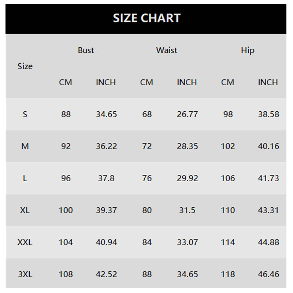The height and width of the screenshot is (293, 293).
Task: Click the Waist column header
Action: (167, 50)
